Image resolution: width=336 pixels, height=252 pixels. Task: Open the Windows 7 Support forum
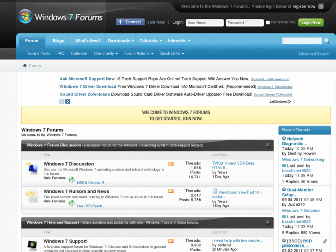[65, 241]
